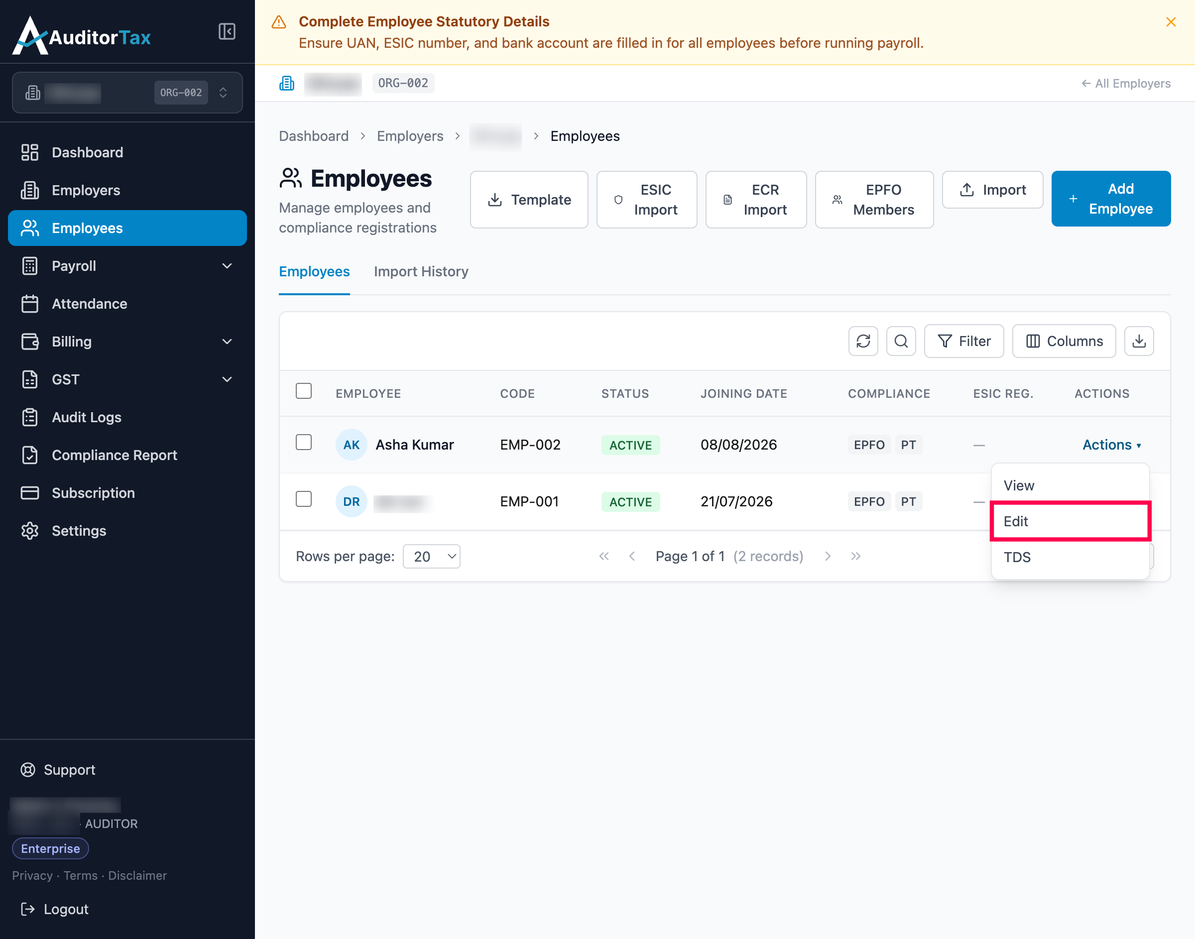Image resolution: width=1195 pixels, height=939 pixels.
Task: Download the employee table export icon
Action: [1139, 342]
